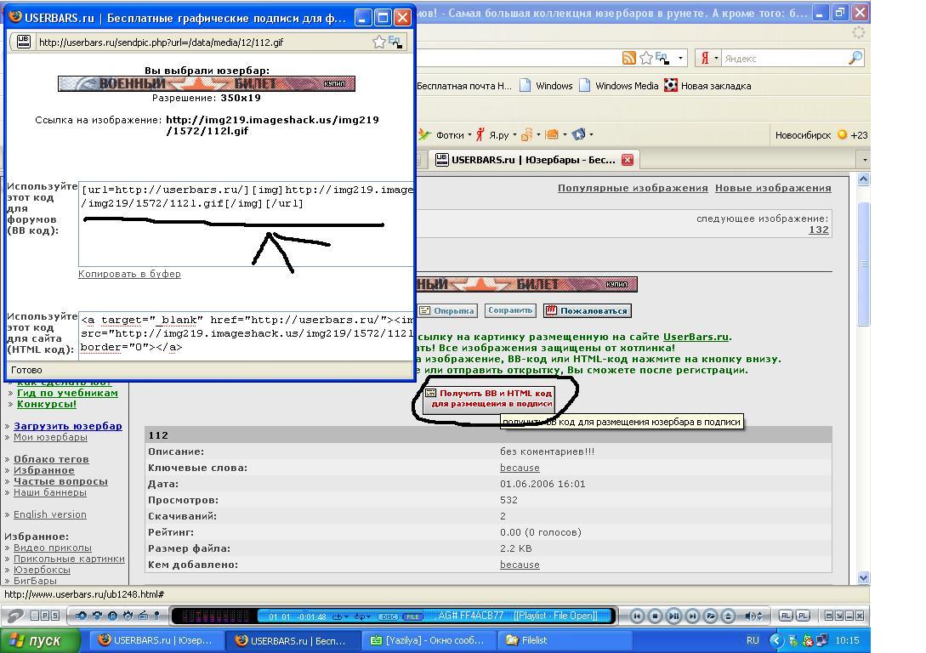Screen dimensions: 926x653
Task: Click bookmark star in the popup window address bar
Action: tap(379, 42)
